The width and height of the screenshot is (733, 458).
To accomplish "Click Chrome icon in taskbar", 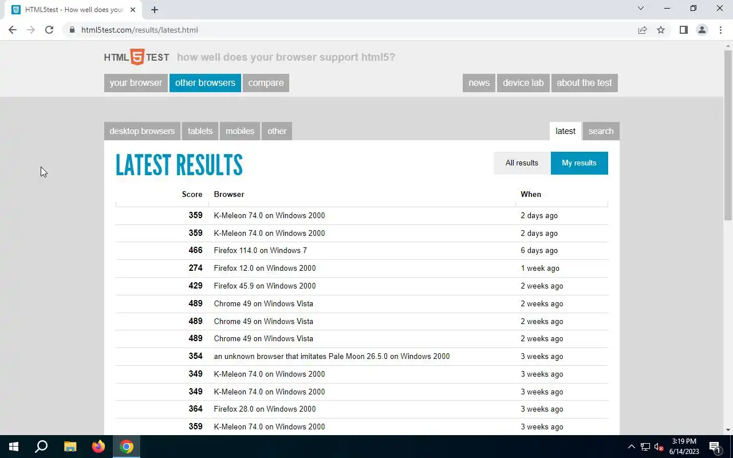I will click(x=127, y=447).
